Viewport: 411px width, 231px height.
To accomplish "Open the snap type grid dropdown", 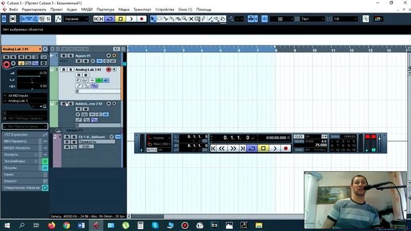I will [281, 19].
